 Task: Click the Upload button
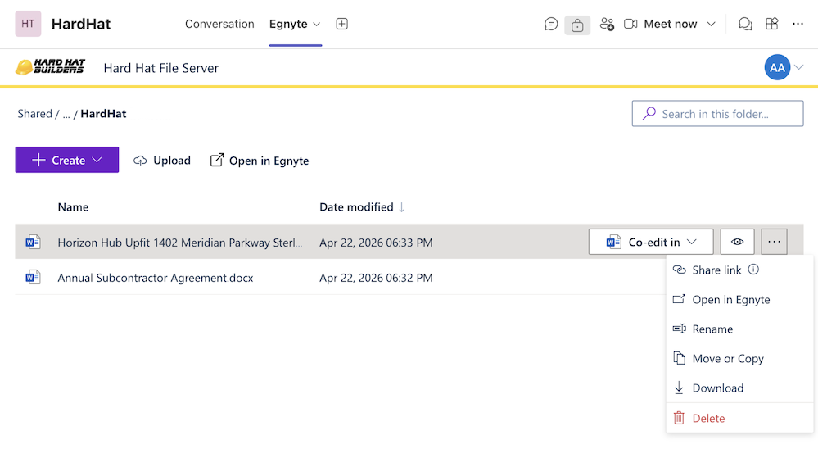[162, 161]
